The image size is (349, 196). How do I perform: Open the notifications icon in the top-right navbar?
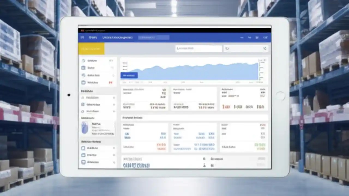257,38
